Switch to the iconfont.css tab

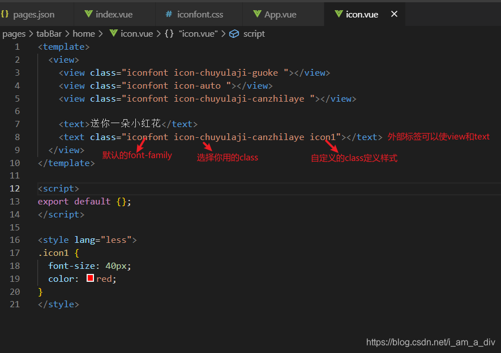point(199,14)
